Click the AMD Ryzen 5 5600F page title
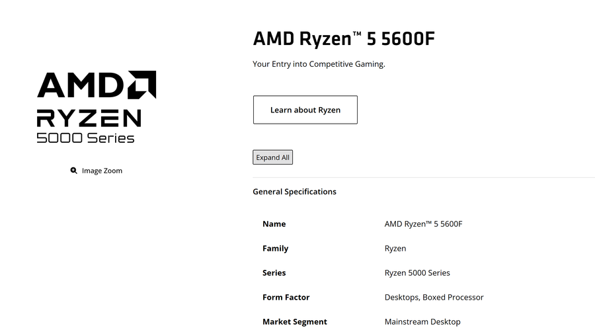The height and width of the screenshot is (334, 595). [x=344, y=39]
